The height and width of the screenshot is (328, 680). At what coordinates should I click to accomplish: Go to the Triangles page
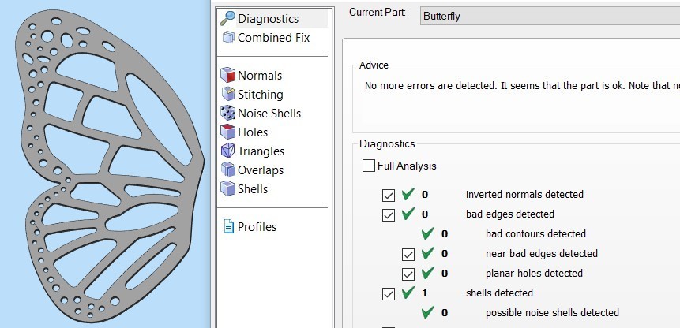(x=261, y=151)
